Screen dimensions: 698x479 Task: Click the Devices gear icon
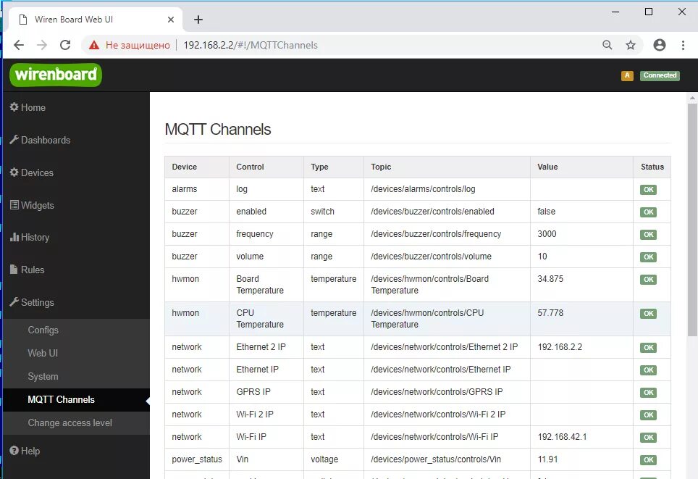click(x=14, y=172)
